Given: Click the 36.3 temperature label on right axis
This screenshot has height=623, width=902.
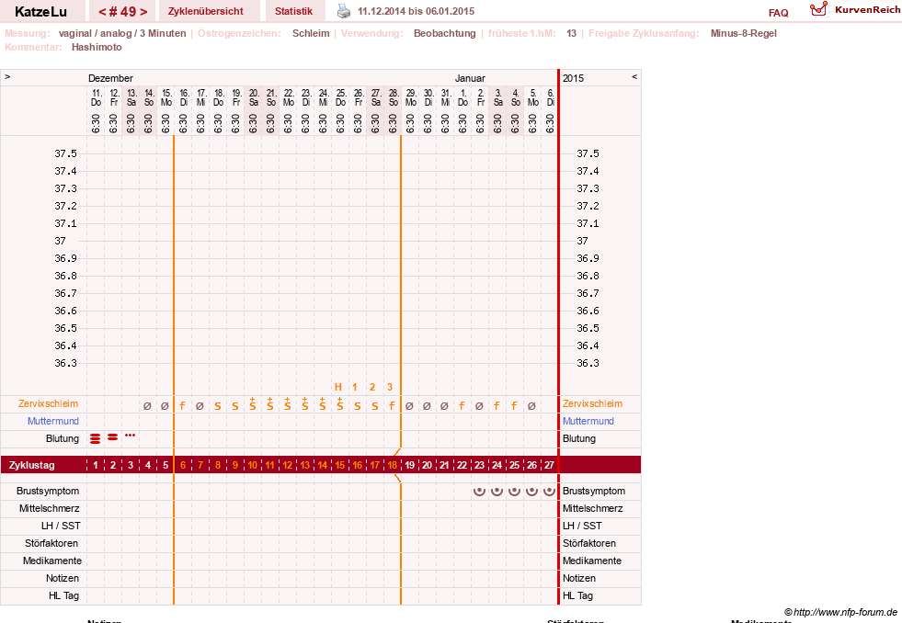Looking at the screenshot, I should (588, 363).
